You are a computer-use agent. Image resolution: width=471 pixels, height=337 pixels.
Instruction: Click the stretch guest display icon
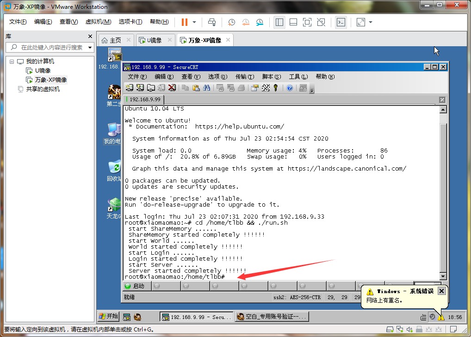coord(360,22)
